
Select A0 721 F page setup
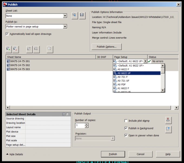[137, 77]
